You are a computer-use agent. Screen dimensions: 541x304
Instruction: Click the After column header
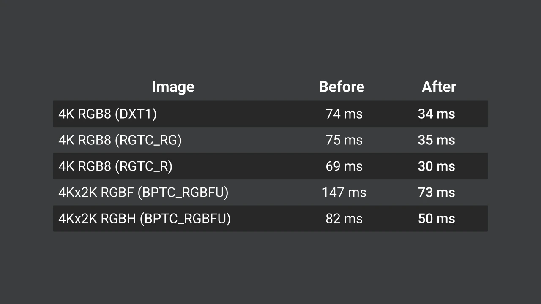pyautogui.click(x=439, y=87)
